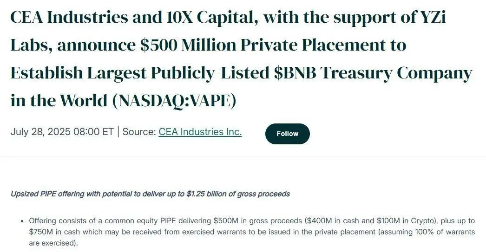Click the Follow button
Viewport: 486px width, 252px height.
(287, 134)
